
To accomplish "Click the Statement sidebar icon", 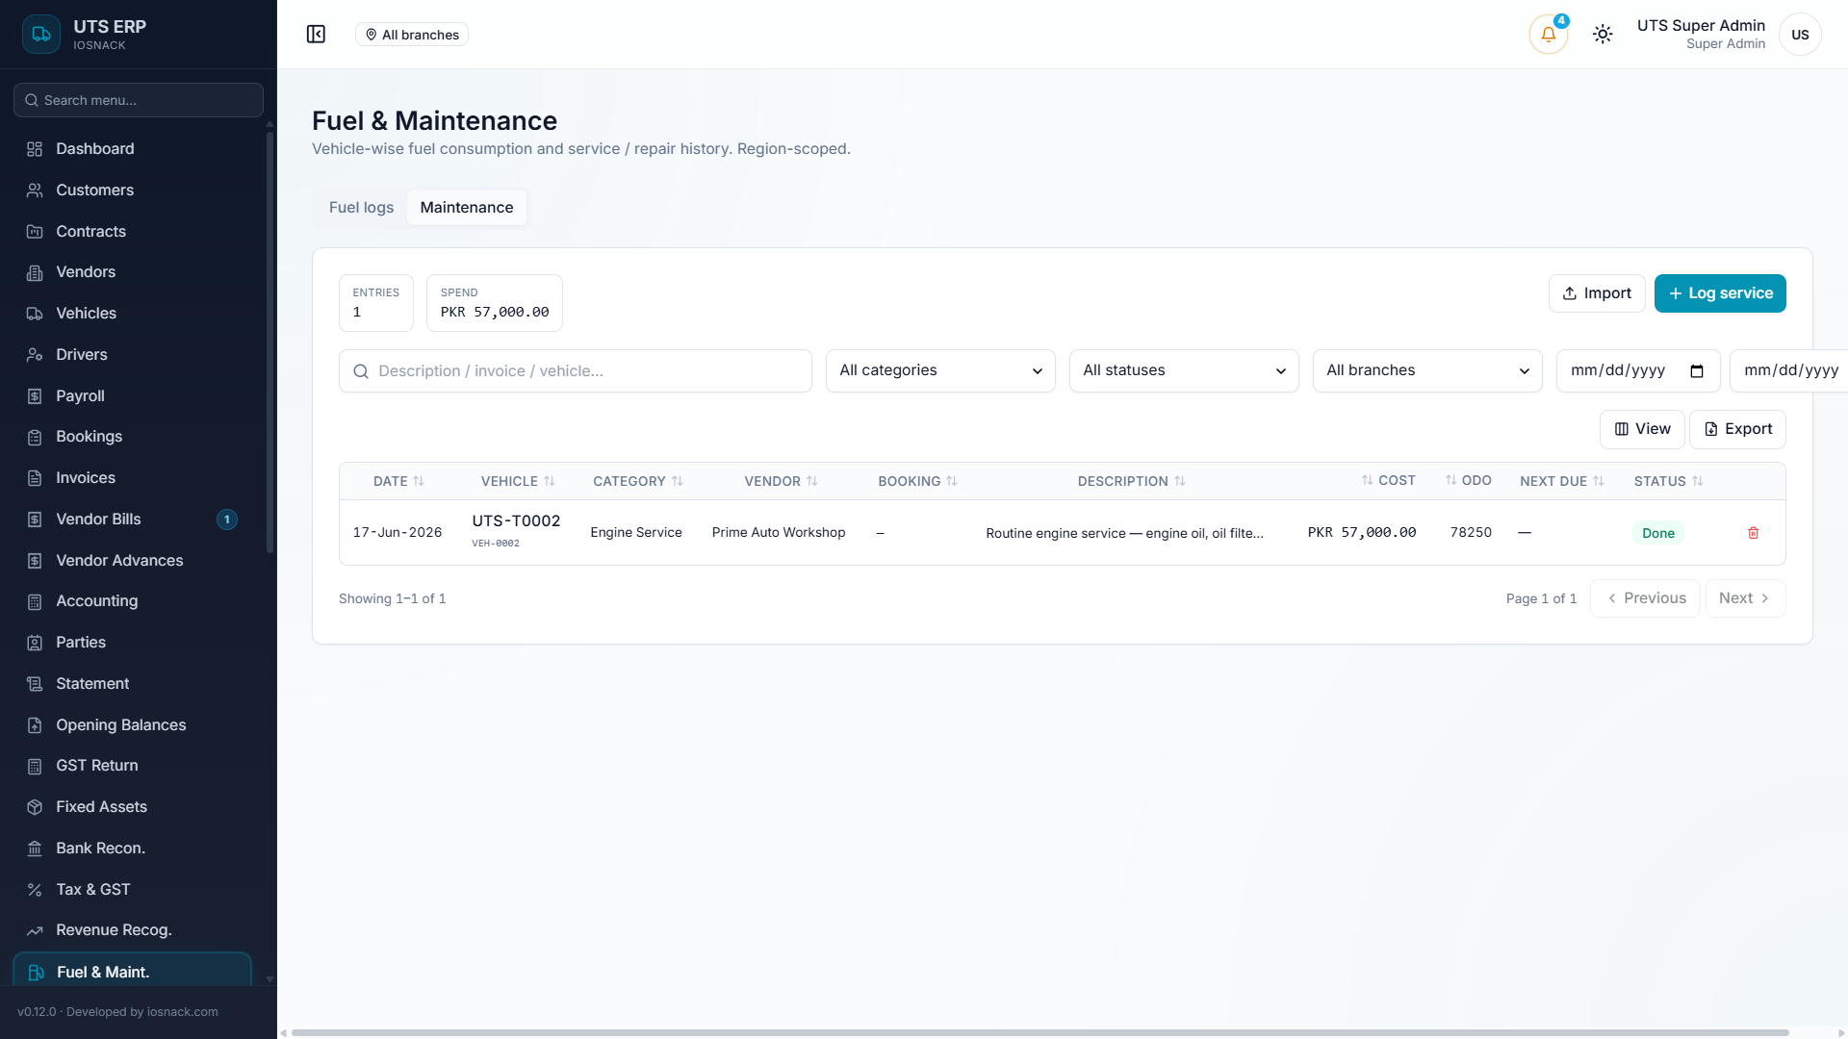I will [x=35, y=684].
